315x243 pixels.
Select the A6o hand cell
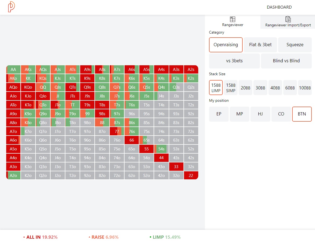(x=13, y=140)
